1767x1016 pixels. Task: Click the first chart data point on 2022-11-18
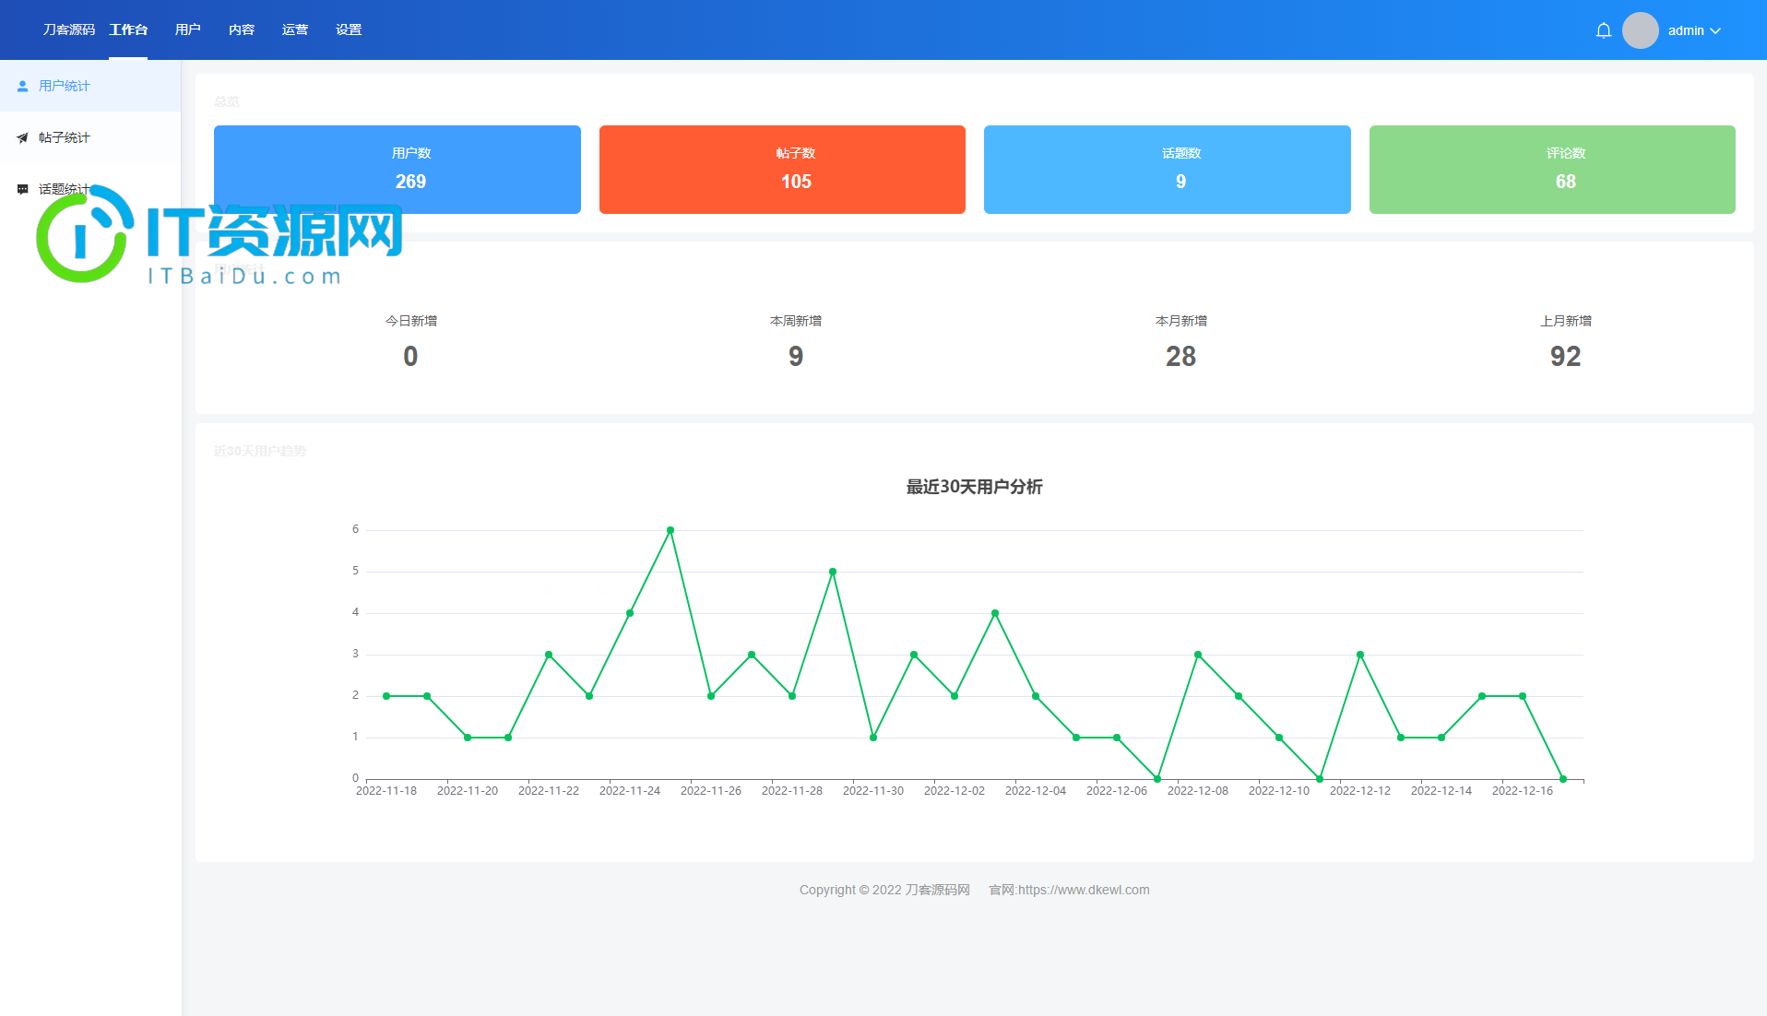386,696
